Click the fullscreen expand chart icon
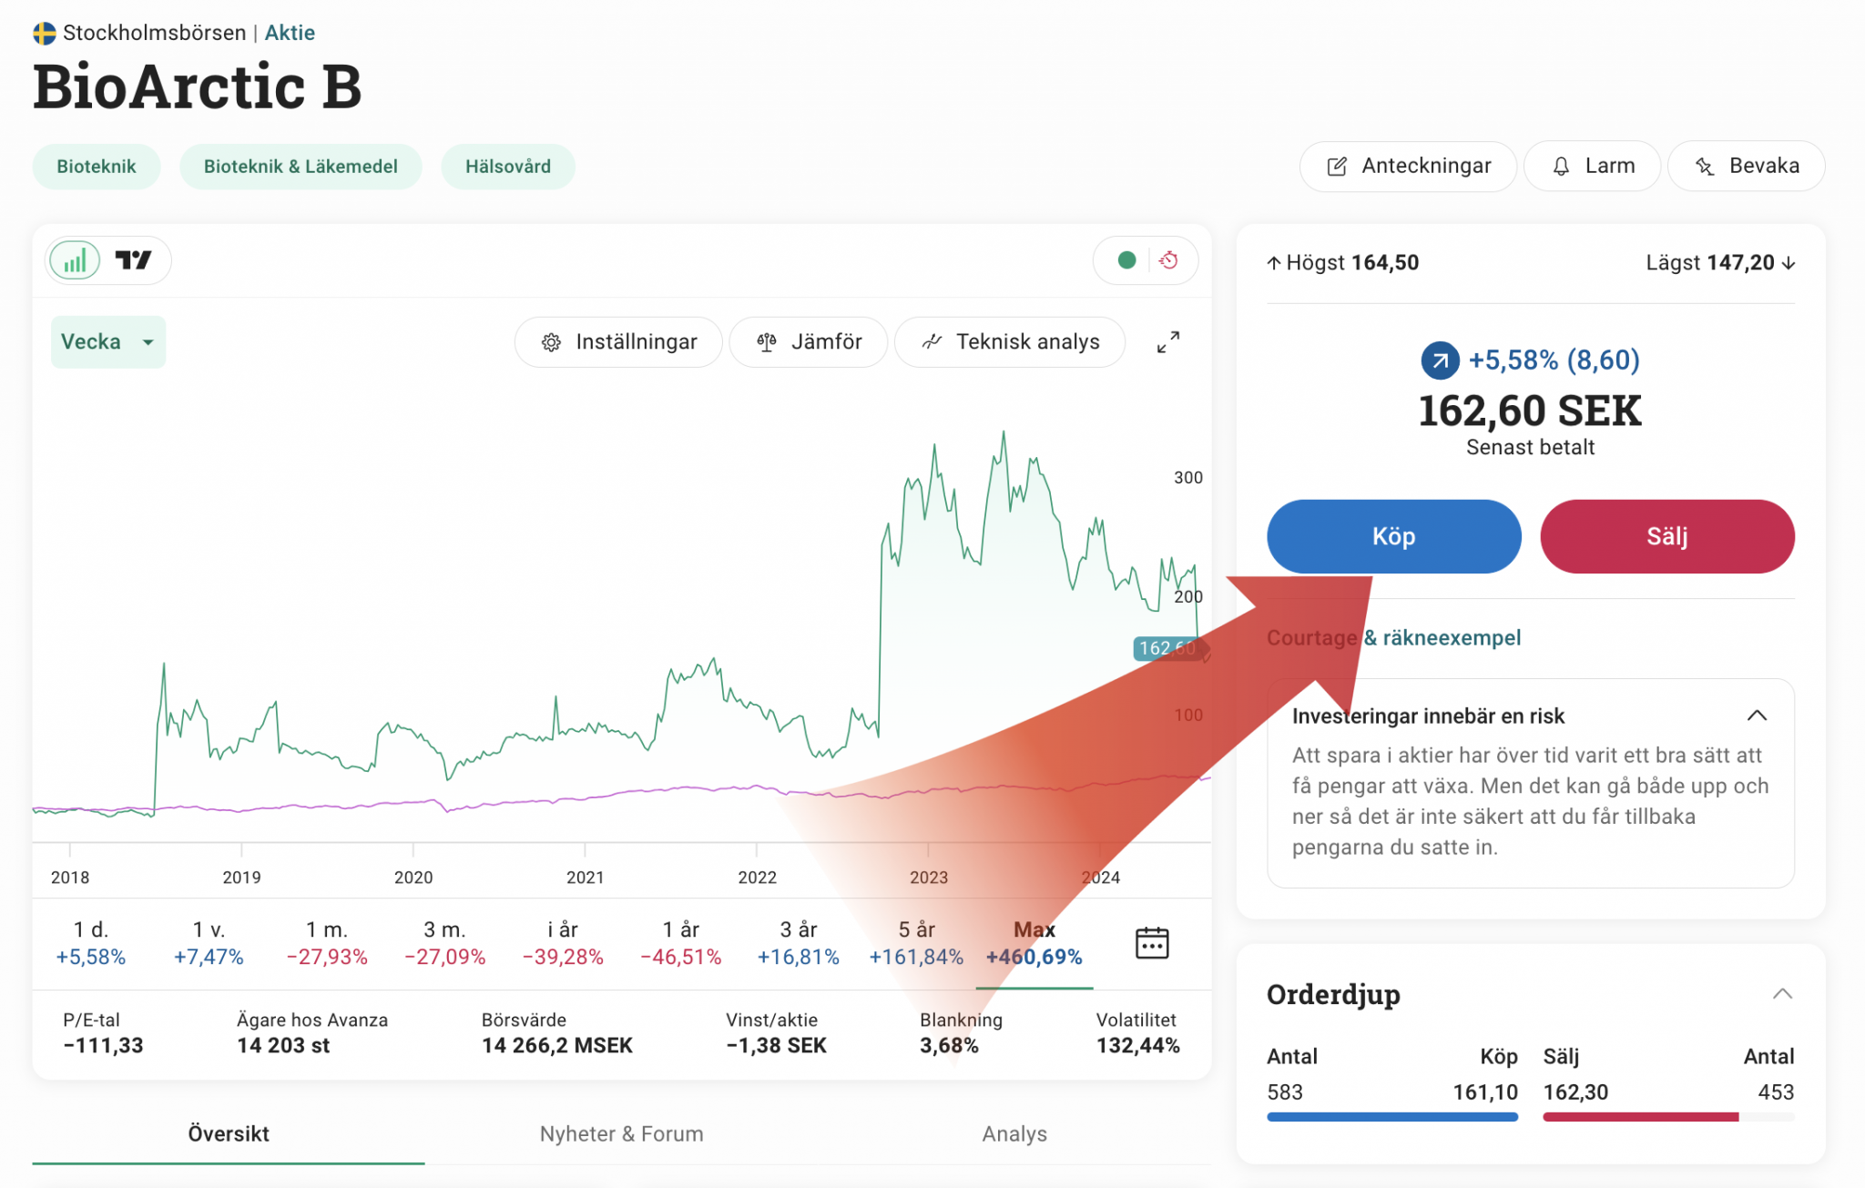The width and height of the screenshot is (1865, 1188). coord(1167,342)
